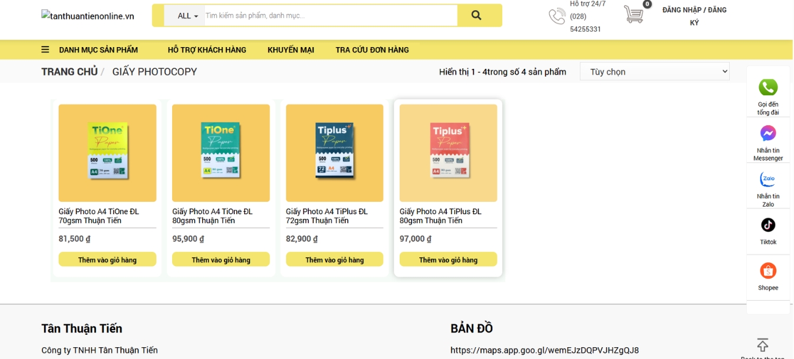Add TiPlus 80gsm paper to cart
Screen dimensions: 794x359
tap(448, 260)
